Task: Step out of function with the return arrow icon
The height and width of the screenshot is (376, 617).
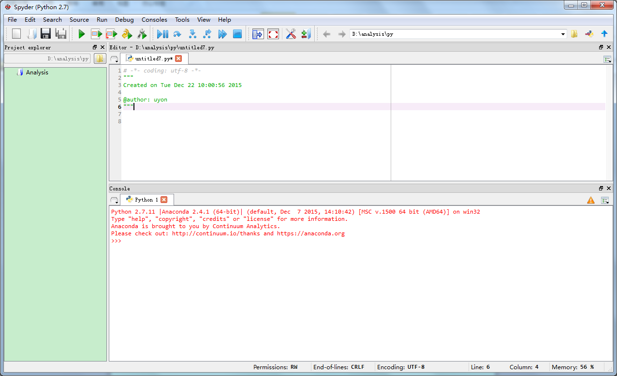Action: 207,34
